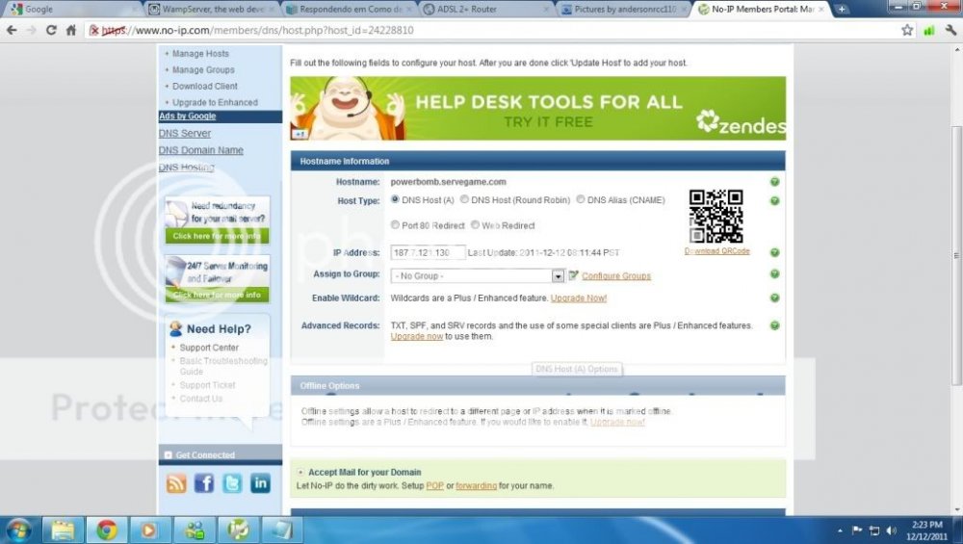Open Chrome from the Windows taskbar

click(x=106, y=530)
